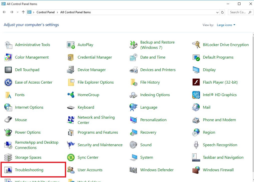This screenshot has height=182, width=254.
Task: Open the Administrative Tools icon
Action: 8,45
